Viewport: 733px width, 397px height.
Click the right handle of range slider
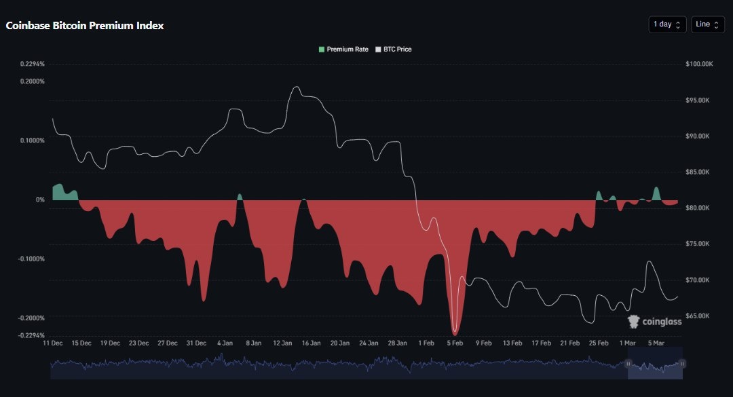[682, 363]
